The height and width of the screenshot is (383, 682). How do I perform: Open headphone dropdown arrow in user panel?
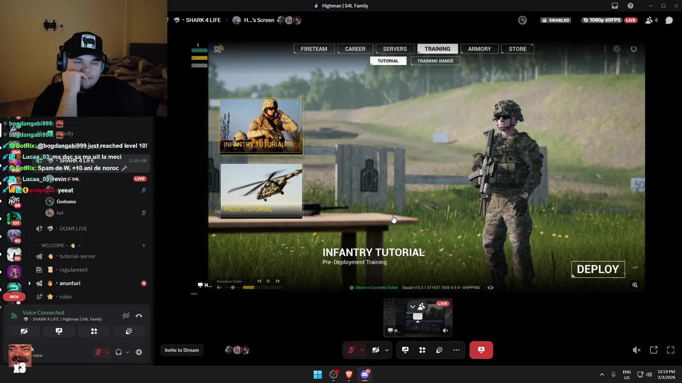point(127,352)
